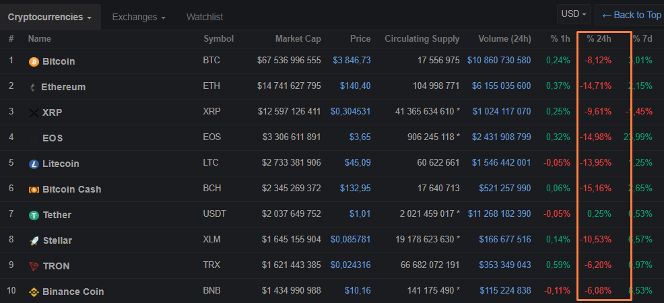The height and width of the screenshot is (303, 664).
Task: Click the Bitcoin Cash logo icon
Action: point(34,189)
